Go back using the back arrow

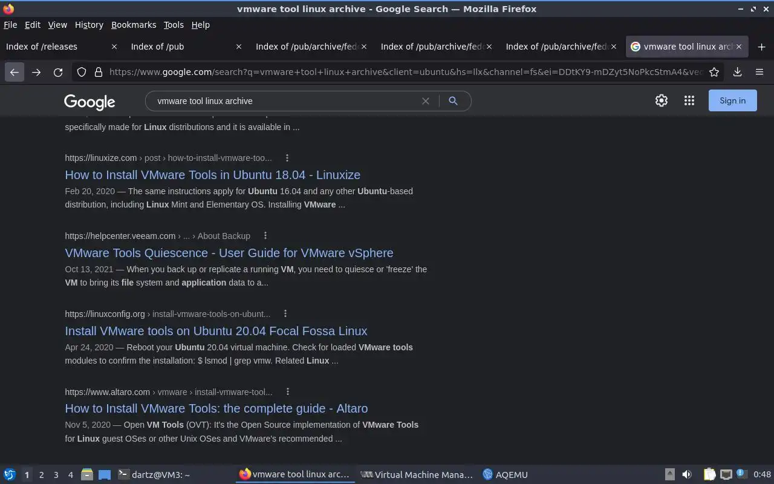15,72
